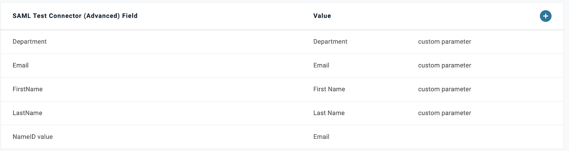Click custom parameter label in Email row
The width and height of the screenshot is (569, 151).
[445, 66]
